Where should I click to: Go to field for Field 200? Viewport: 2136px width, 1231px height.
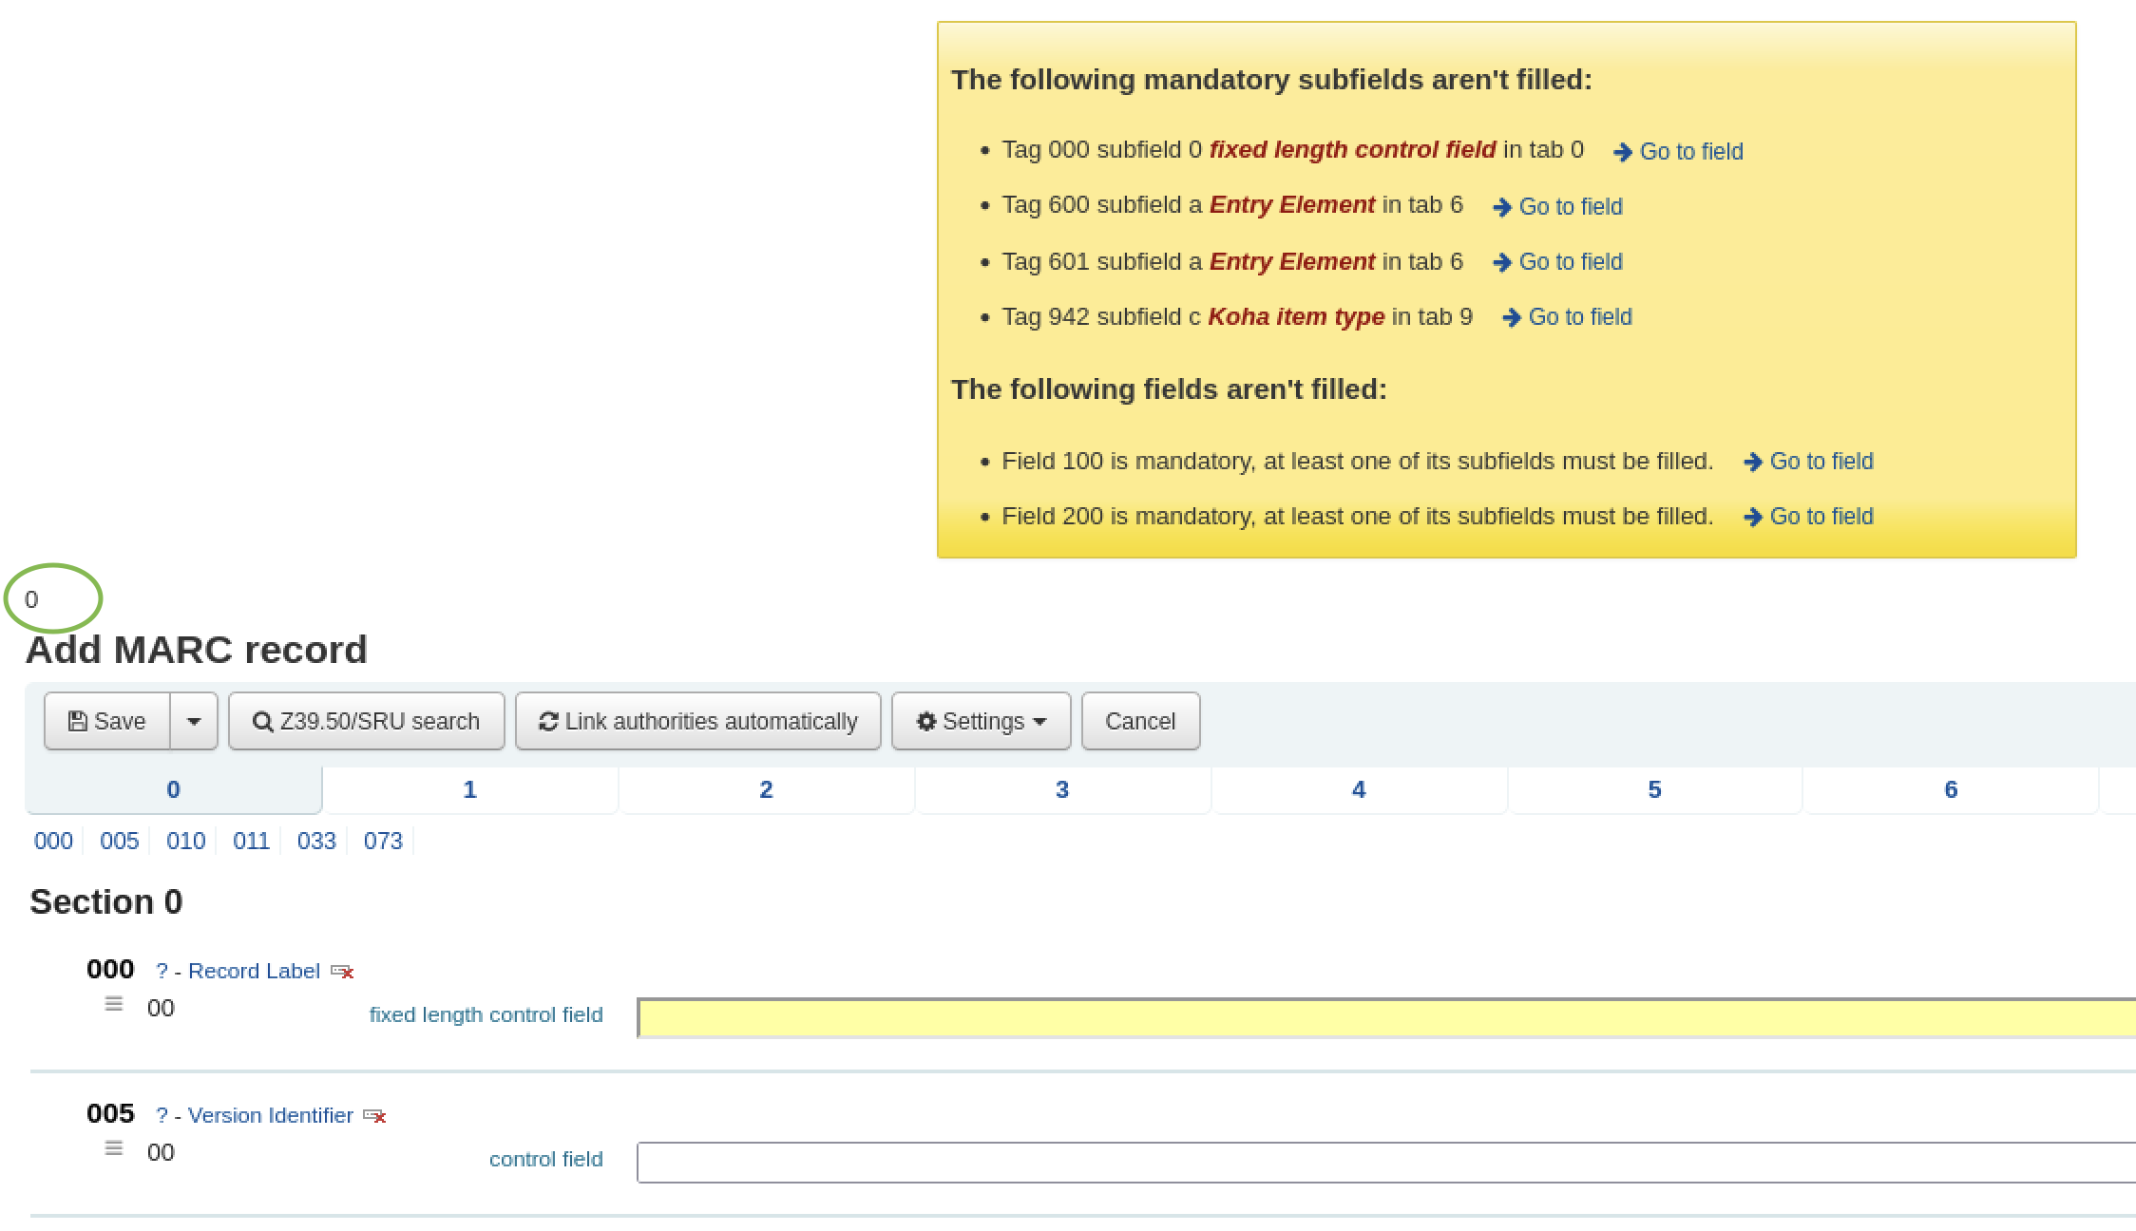pyautogui.click(x=1809, y=517)
